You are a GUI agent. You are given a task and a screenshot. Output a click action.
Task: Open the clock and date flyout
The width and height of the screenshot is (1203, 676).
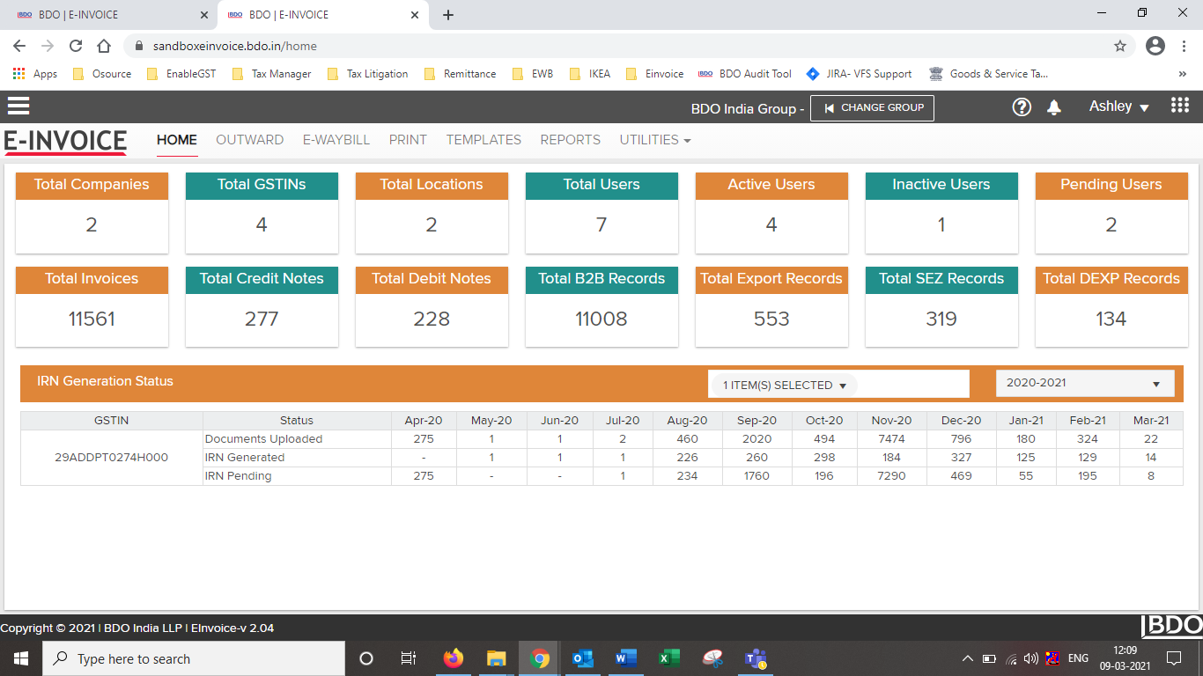[1125, 658]
